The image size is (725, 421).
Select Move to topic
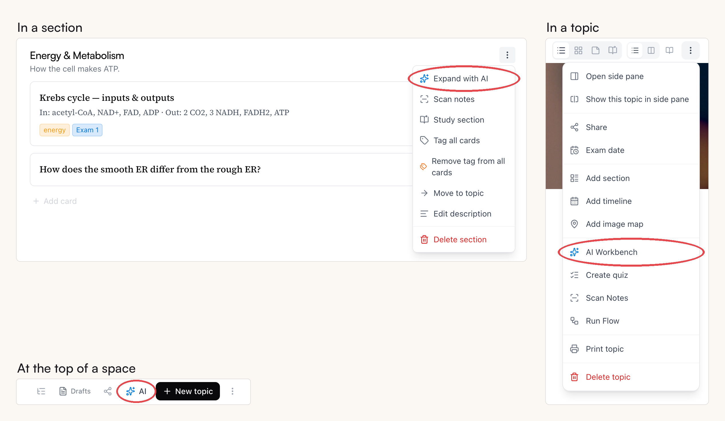[x=464, y=193]
